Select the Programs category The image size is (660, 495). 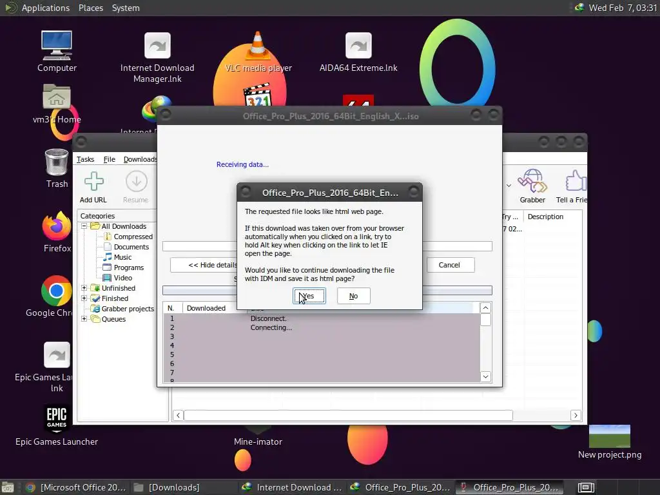[128, 267]
